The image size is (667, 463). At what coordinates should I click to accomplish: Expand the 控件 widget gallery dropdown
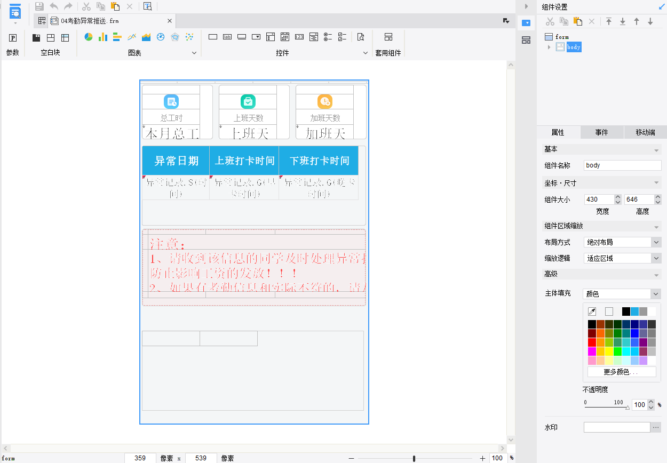click(x=366, y=53)
